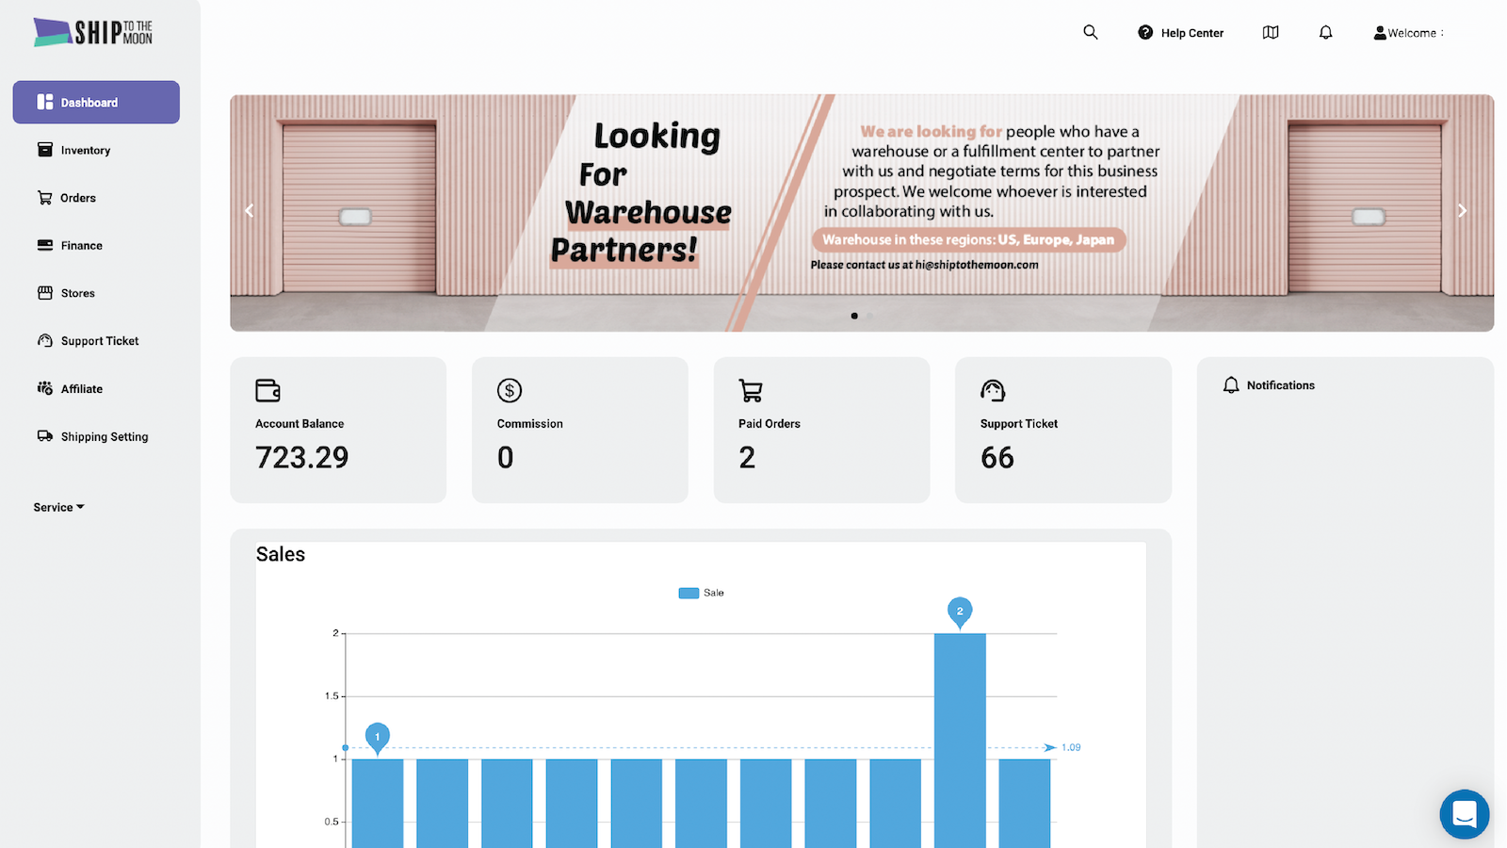
Task: Click the dollar icon on Commission card
Action: click(x=510, y=390)
